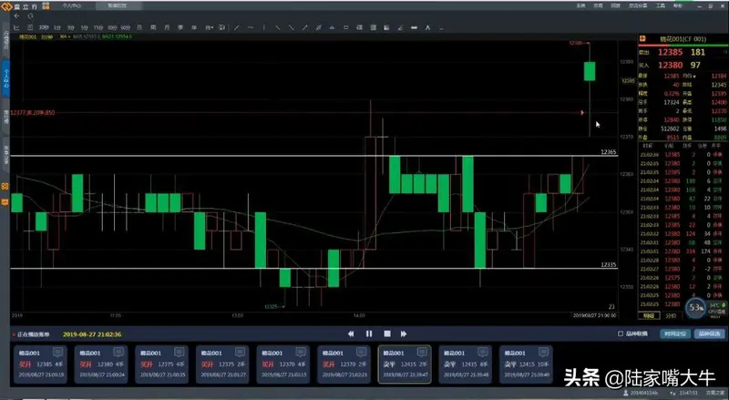Select the ruler measuring tool
This screenshot has width=729, height=400.
(414, 28)
